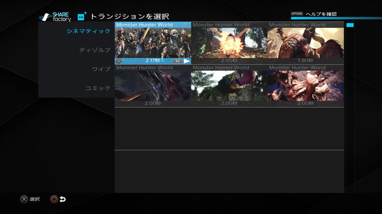382x214 pixels.
Task: Click the OPTIONS button icon
Action: pos(297,14)
